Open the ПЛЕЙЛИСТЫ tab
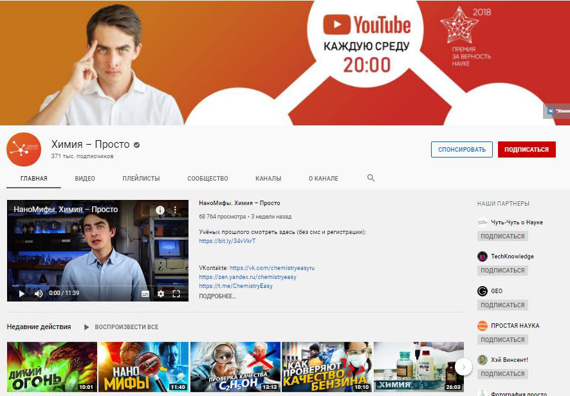The height and width of the screenshot is (396, 570). pos(141,179)
